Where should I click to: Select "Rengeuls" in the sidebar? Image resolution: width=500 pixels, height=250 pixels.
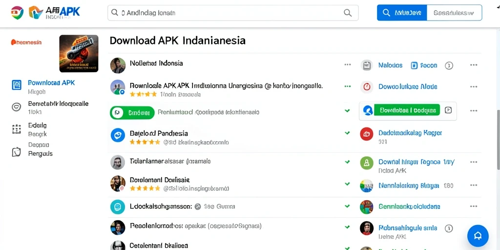pos(40,153)
